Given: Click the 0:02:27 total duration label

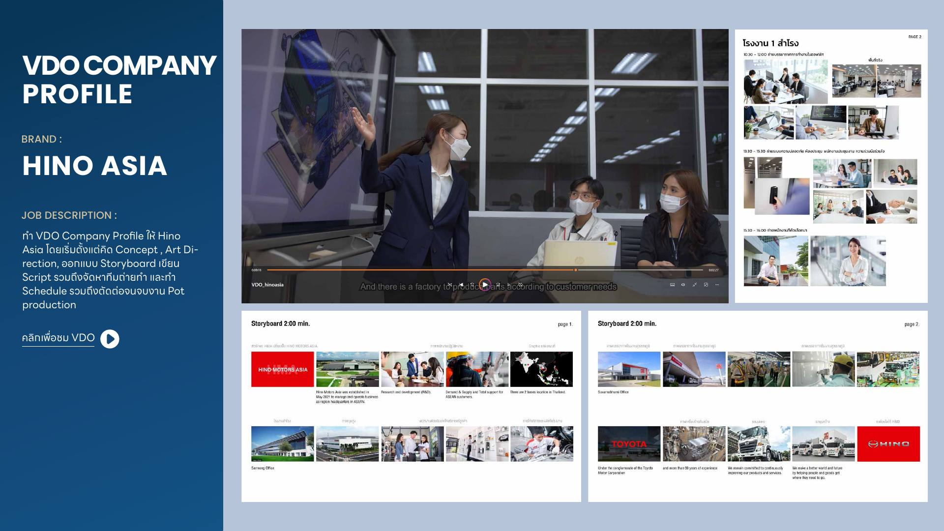Looking at the screenshot, I should tap(713, 270).
